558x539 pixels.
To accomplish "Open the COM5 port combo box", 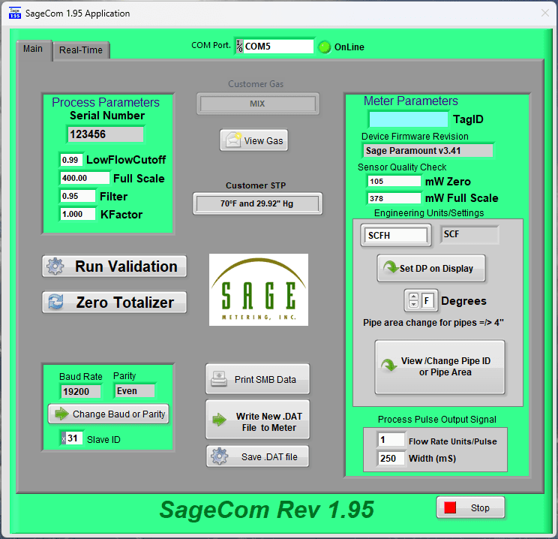I will click(x=274, y=46).
